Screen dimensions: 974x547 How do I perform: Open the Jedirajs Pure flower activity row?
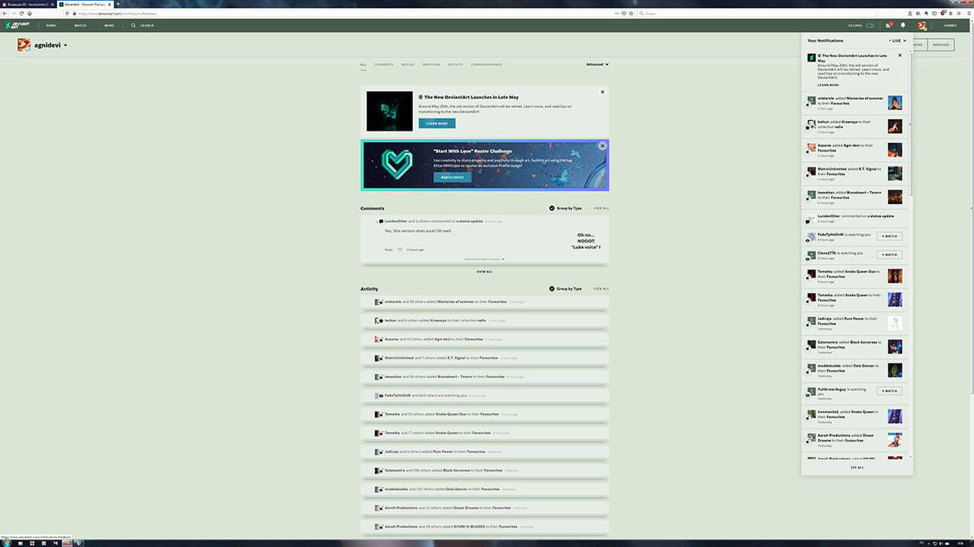(x=485, y=452)
